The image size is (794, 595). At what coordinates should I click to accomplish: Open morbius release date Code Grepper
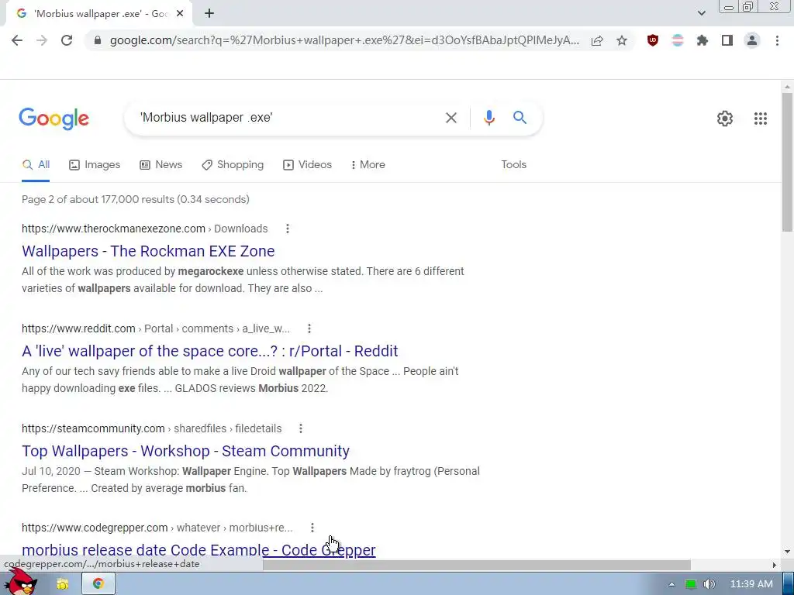click(198, 550)
